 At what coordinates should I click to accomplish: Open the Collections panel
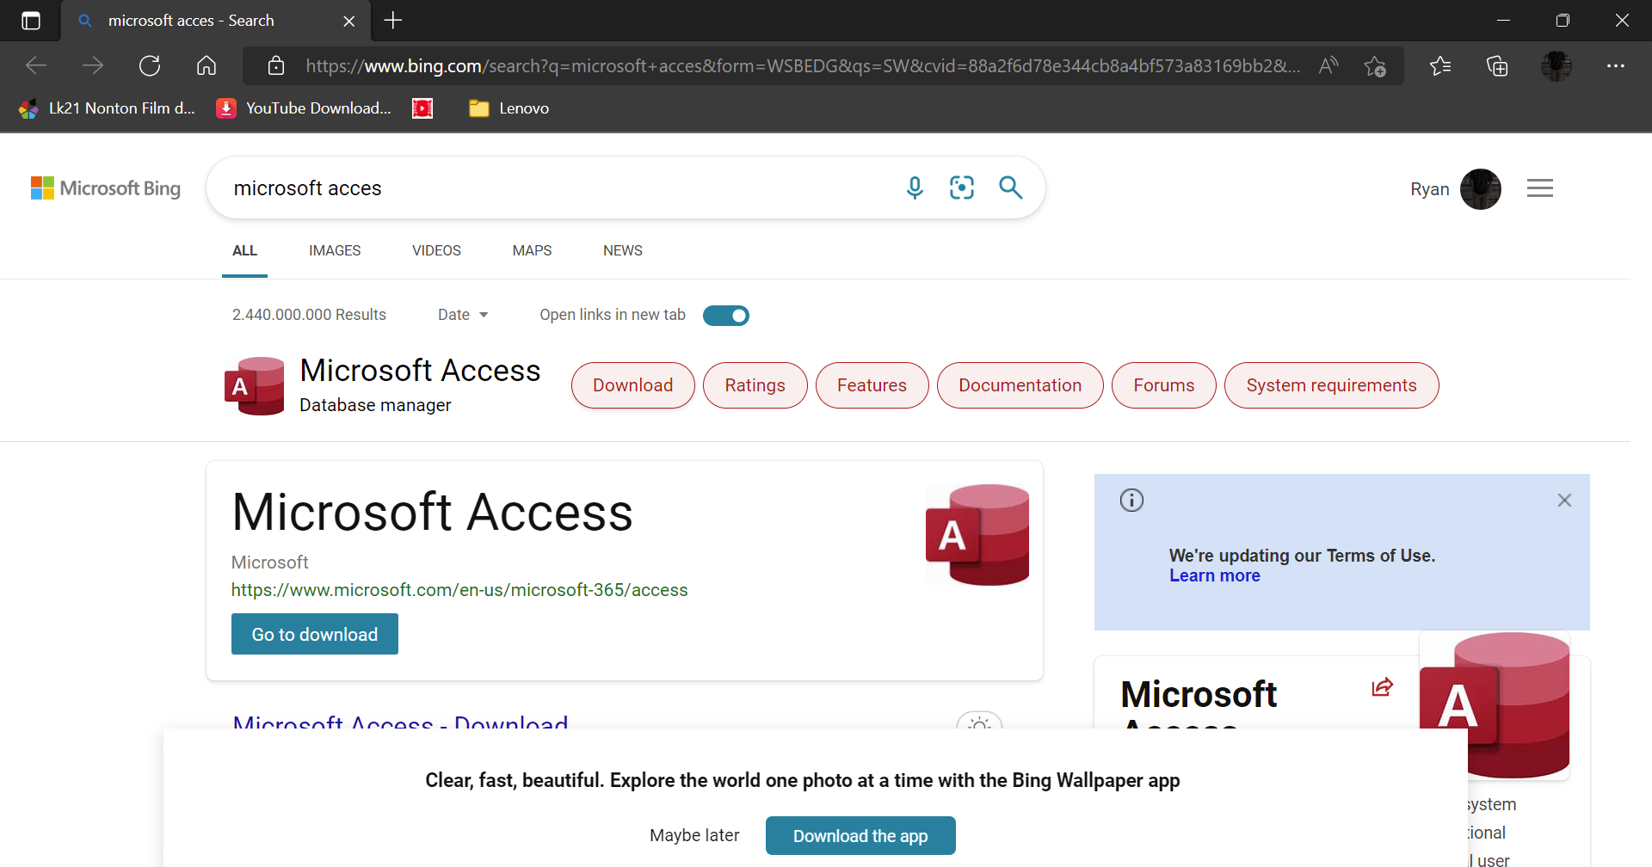[x=1497, y=65]
